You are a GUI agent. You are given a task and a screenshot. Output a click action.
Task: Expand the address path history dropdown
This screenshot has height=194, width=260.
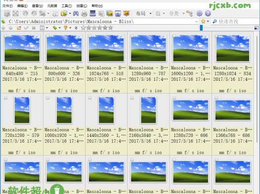click(197, 22)
